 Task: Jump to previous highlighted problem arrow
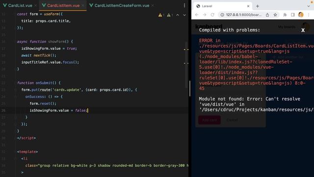point(178,15)
